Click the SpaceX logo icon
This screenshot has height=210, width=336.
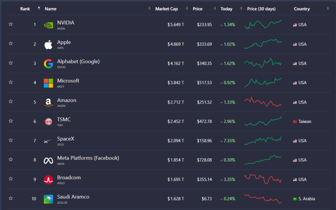point(48,141)
